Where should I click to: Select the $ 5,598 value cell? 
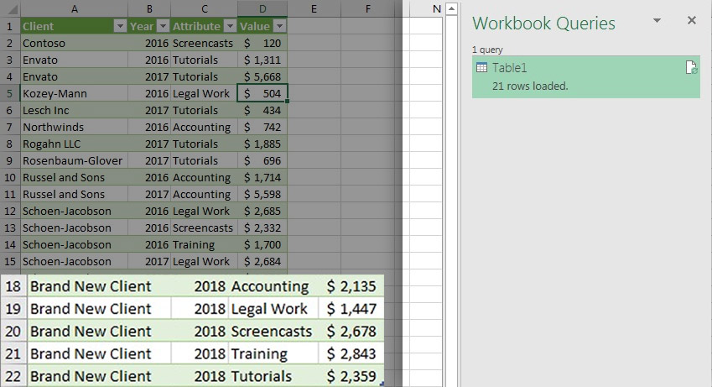[x=262, y=195]
